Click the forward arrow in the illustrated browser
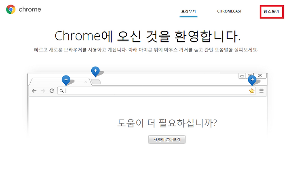 [43, 91]
